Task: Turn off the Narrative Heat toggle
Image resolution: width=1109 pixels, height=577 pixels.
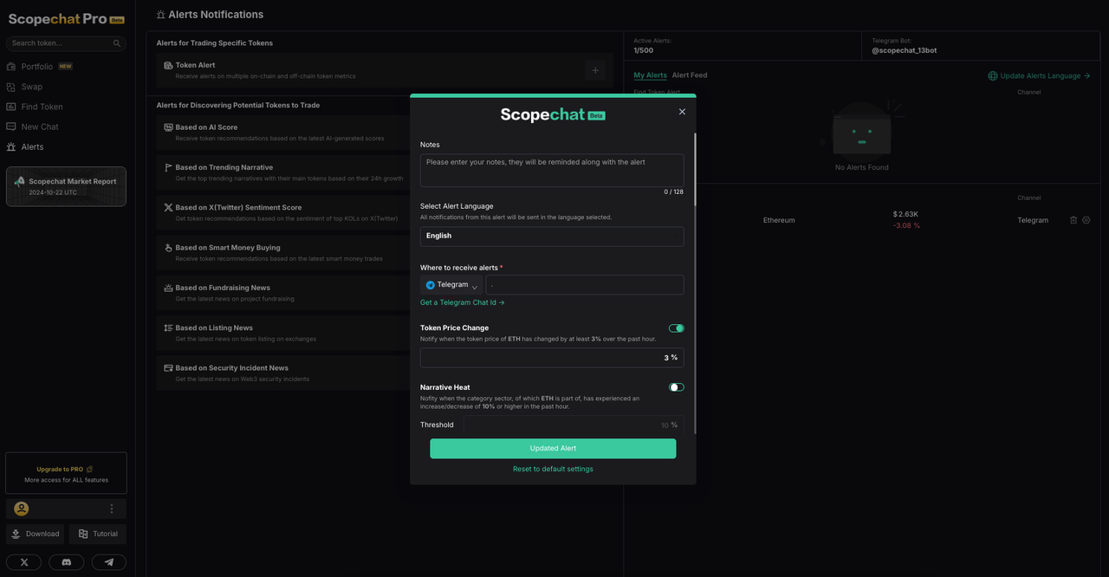Action: (x=677, y=387)
